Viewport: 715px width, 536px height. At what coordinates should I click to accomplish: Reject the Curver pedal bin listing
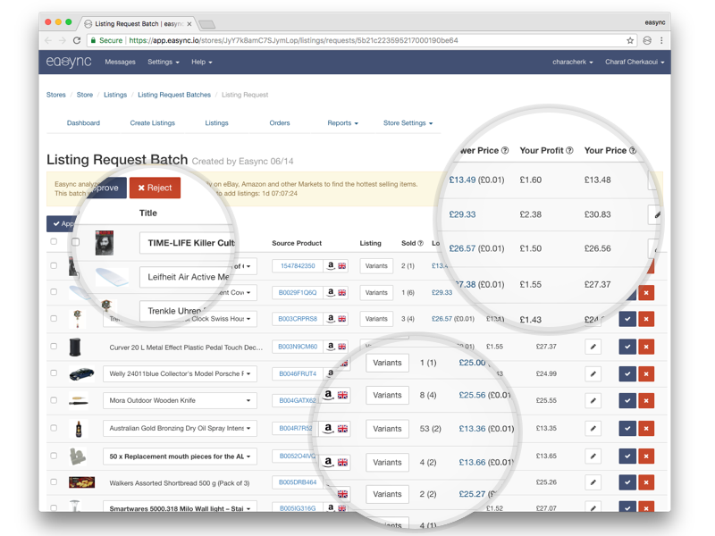646,347
